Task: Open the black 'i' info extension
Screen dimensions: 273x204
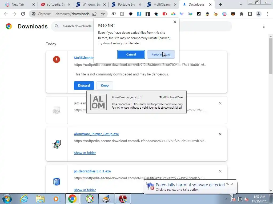Action: 148,14
